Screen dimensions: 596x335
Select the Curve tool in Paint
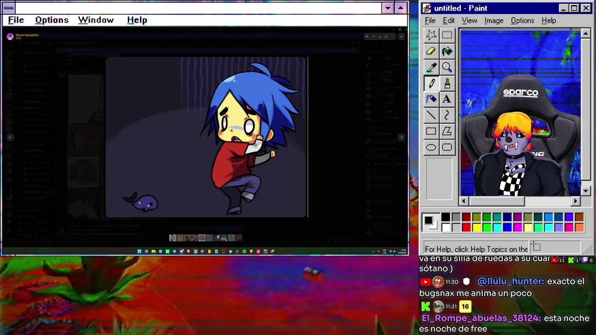point(447,115)
